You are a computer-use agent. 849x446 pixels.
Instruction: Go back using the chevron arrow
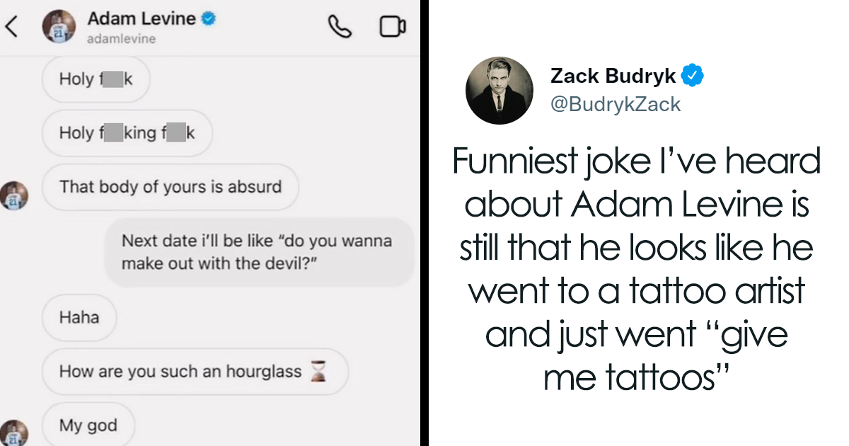[11, 28]
